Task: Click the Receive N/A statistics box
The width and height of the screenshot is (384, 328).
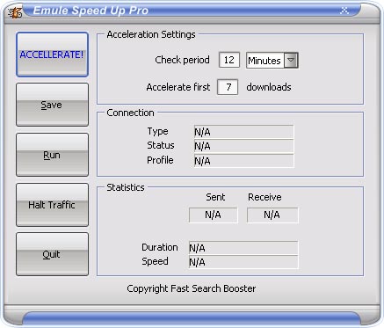Action: pyautogui.click(x=272, y=215)
